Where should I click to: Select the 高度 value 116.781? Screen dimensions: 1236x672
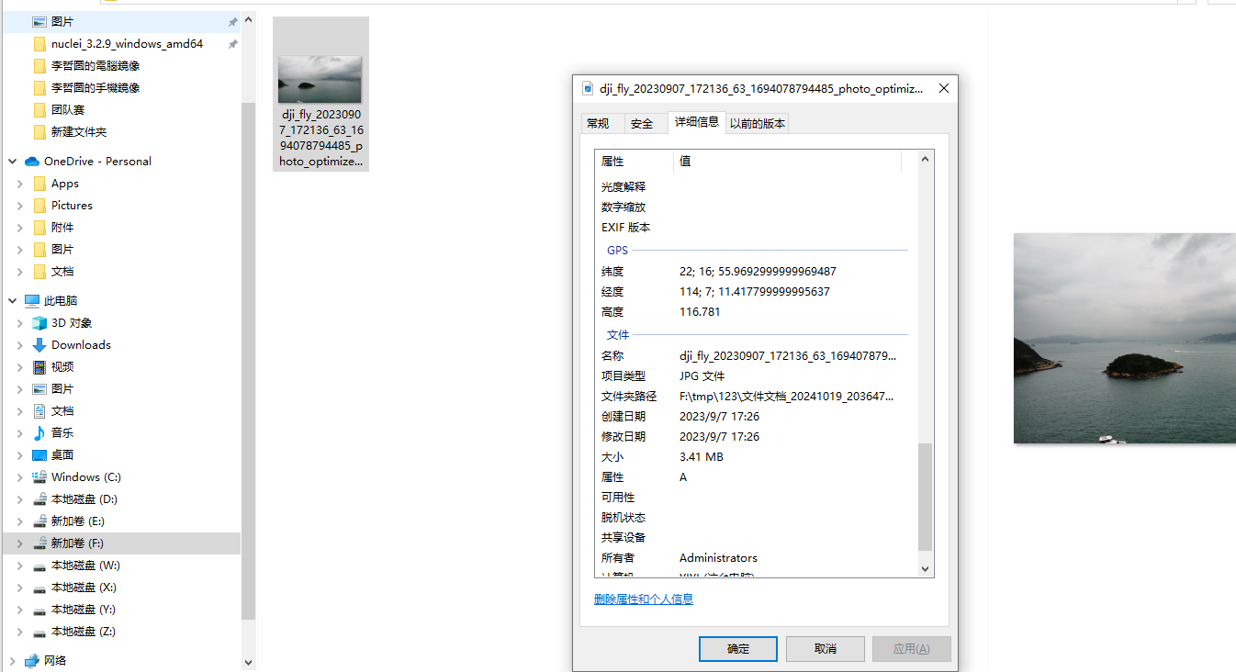700,312
